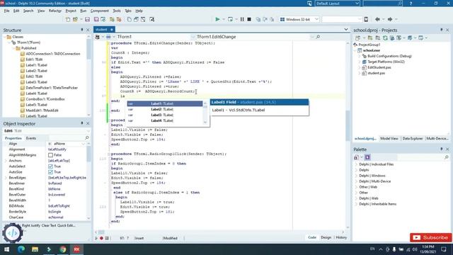Expand EditStudent.pas project node
Viewport: 453px width, 255px height.
(x=360, y=67)
